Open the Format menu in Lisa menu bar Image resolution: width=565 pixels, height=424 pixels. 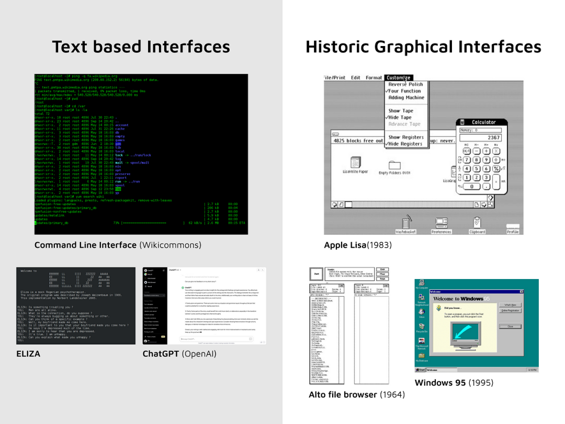[374, 77]
